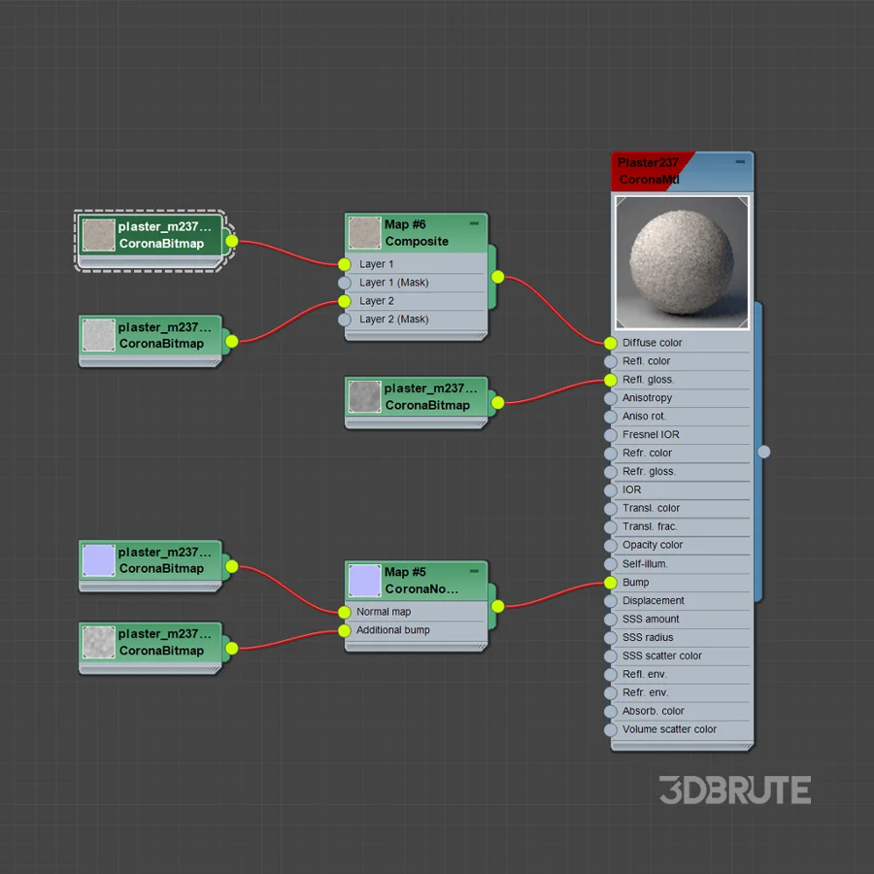Click the Fresnel IOR input socket
The image size is (874, 874).
(611, 435)
